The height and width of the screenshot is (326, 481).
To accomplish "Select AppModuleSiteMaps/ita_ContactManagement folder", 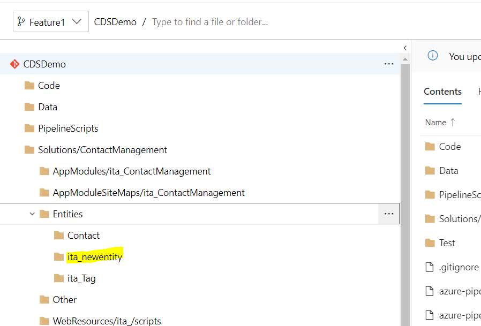I will click(148, 193).
